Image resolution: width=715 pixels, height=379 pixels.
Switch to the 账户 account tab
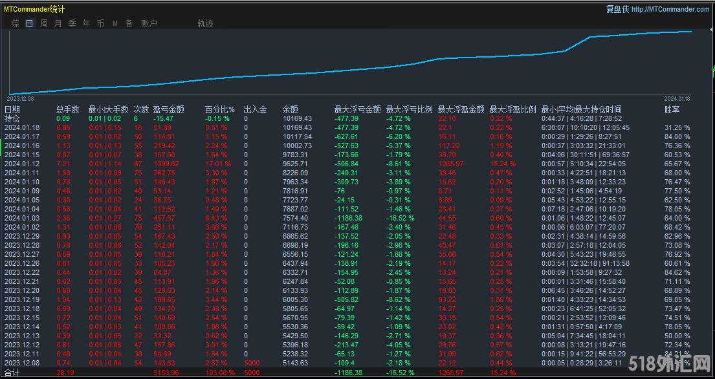pyautogui.click(x=149, y=23)
